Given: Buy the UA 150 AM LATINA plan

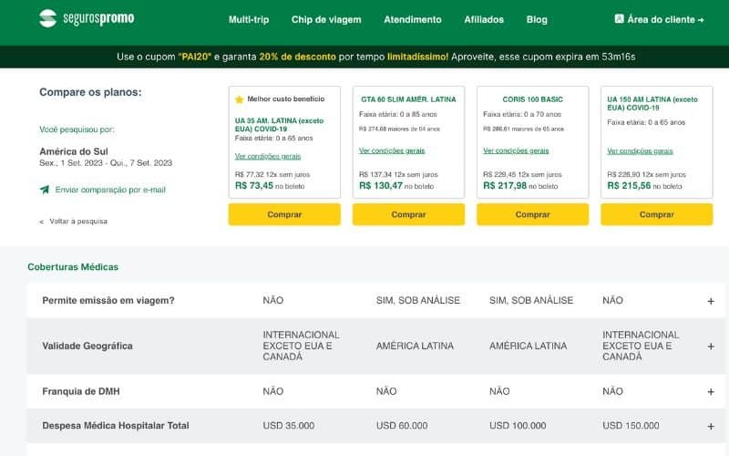Looking at the screenshot, I should point(656,214).
